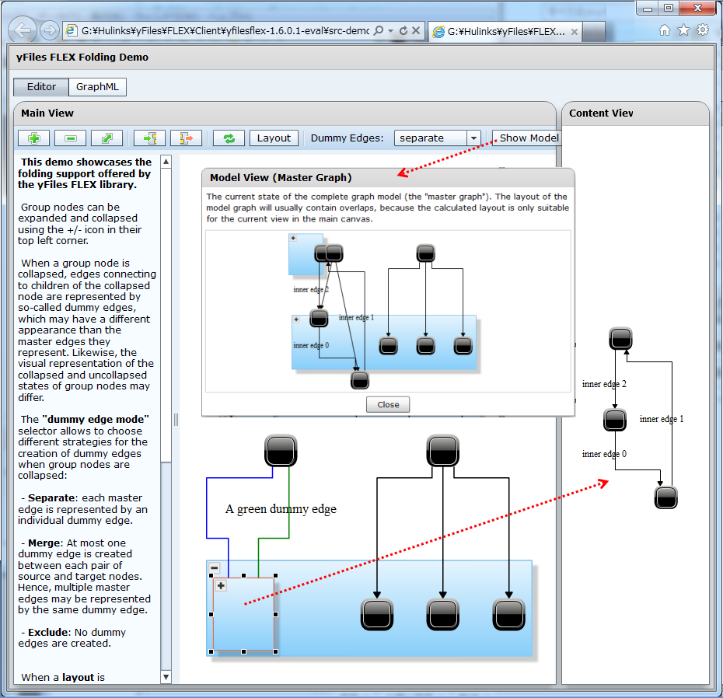Click the browser Home icon
Viewport: 723px width, 698px height.
coord(665,30)
